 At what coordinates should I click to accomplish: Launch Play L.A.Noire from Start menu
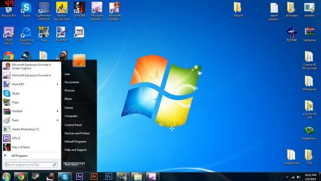coord(31,147)
